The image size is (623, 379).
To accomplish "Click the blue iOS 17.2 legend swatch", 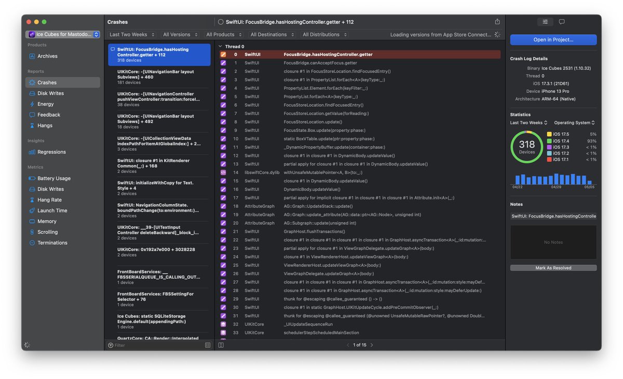I will pyautogui.click(x=549, y=153).
